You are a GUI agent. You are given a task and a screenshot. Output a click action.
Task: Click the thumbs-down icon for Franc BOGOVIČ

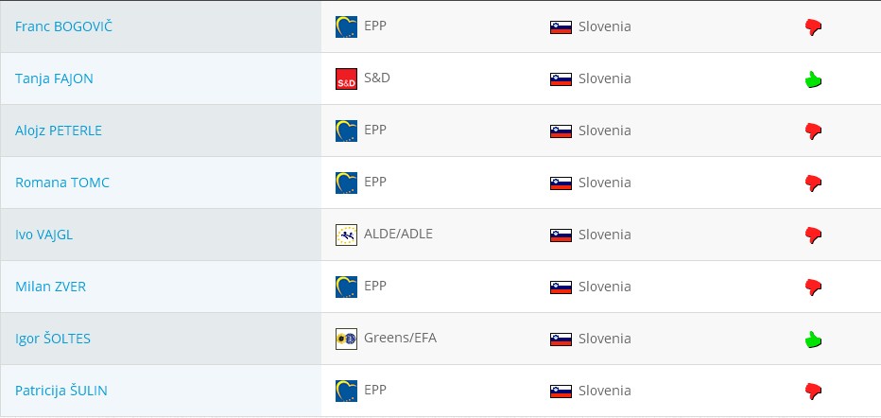pos(812,27)
